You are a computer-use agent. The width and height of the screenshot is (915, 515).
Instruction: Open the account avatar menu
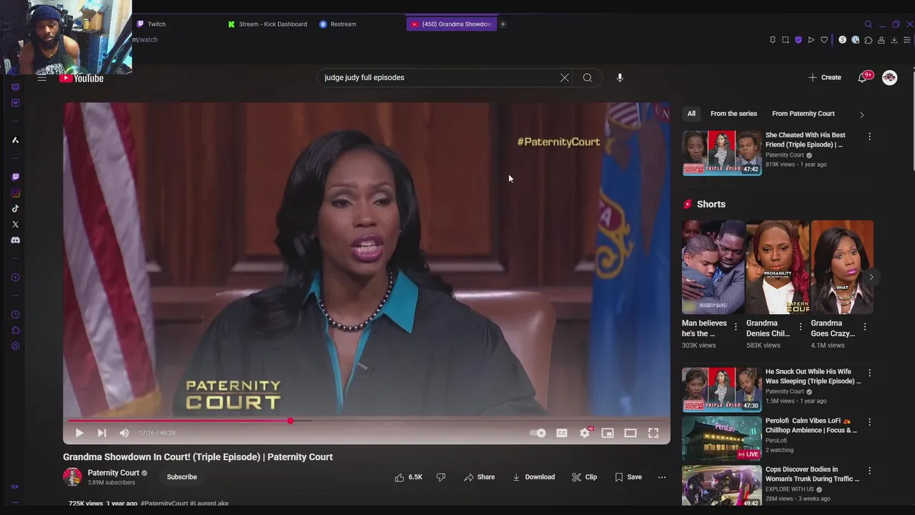pos(889,77)
